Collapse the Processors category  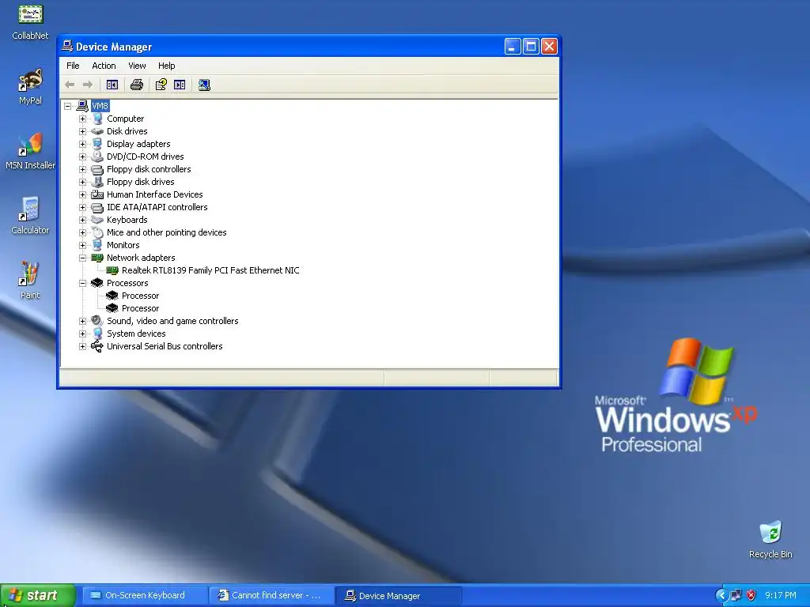tap(82, 284)
